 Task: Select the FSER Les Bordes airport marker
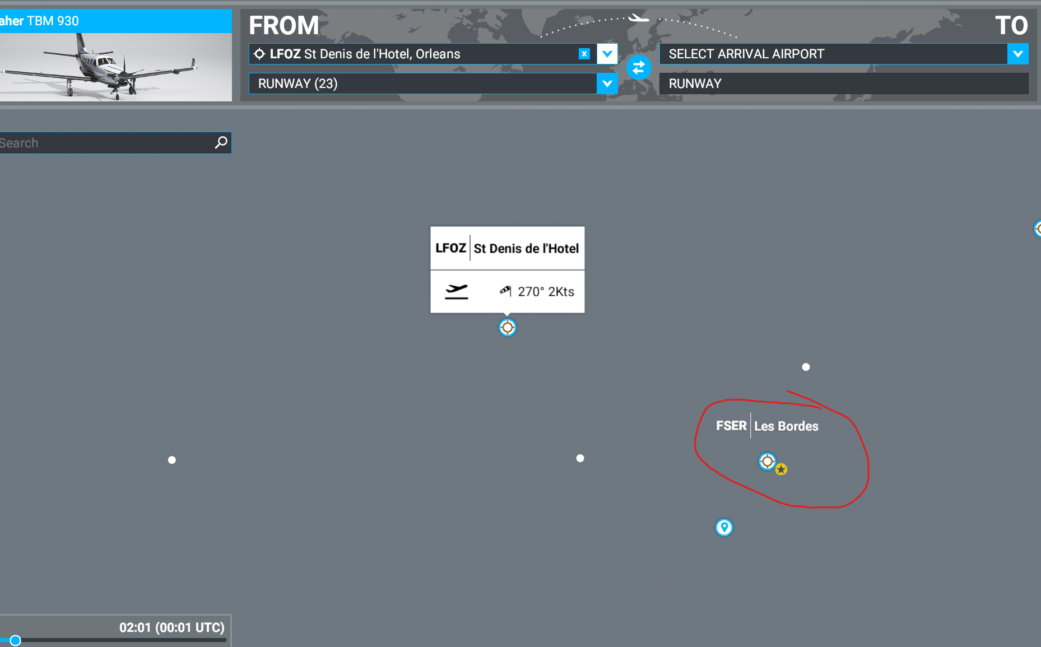click(x=766, y=461)
